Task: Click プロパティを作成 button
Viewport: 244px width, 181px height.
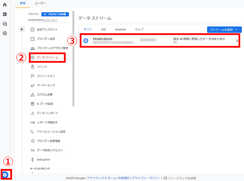Action: (55, 14)
